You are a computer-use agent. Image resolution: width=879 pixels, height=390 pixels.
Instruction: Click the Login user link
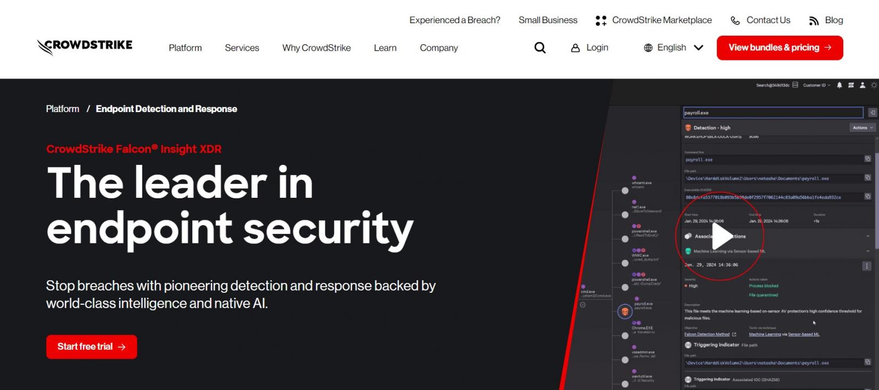(x=589, y=48)
